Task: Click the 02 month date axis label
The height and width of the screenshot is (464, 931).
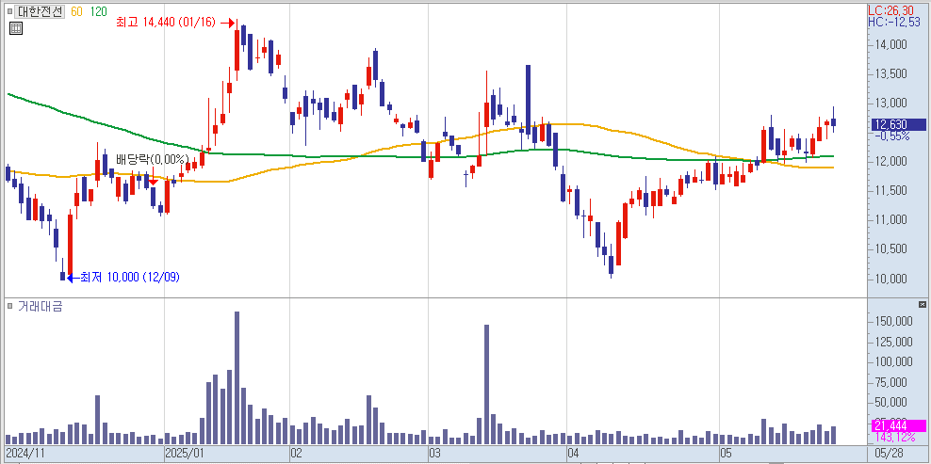Action: [296, 454]
